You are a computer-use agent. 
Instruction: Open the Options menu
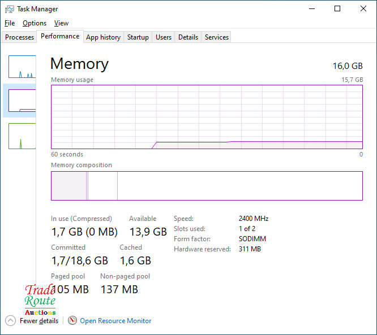[35, 23]
